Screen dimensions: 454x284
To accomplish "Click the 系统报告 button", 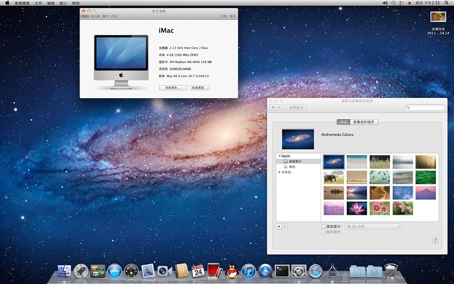I will pos(173,88).
